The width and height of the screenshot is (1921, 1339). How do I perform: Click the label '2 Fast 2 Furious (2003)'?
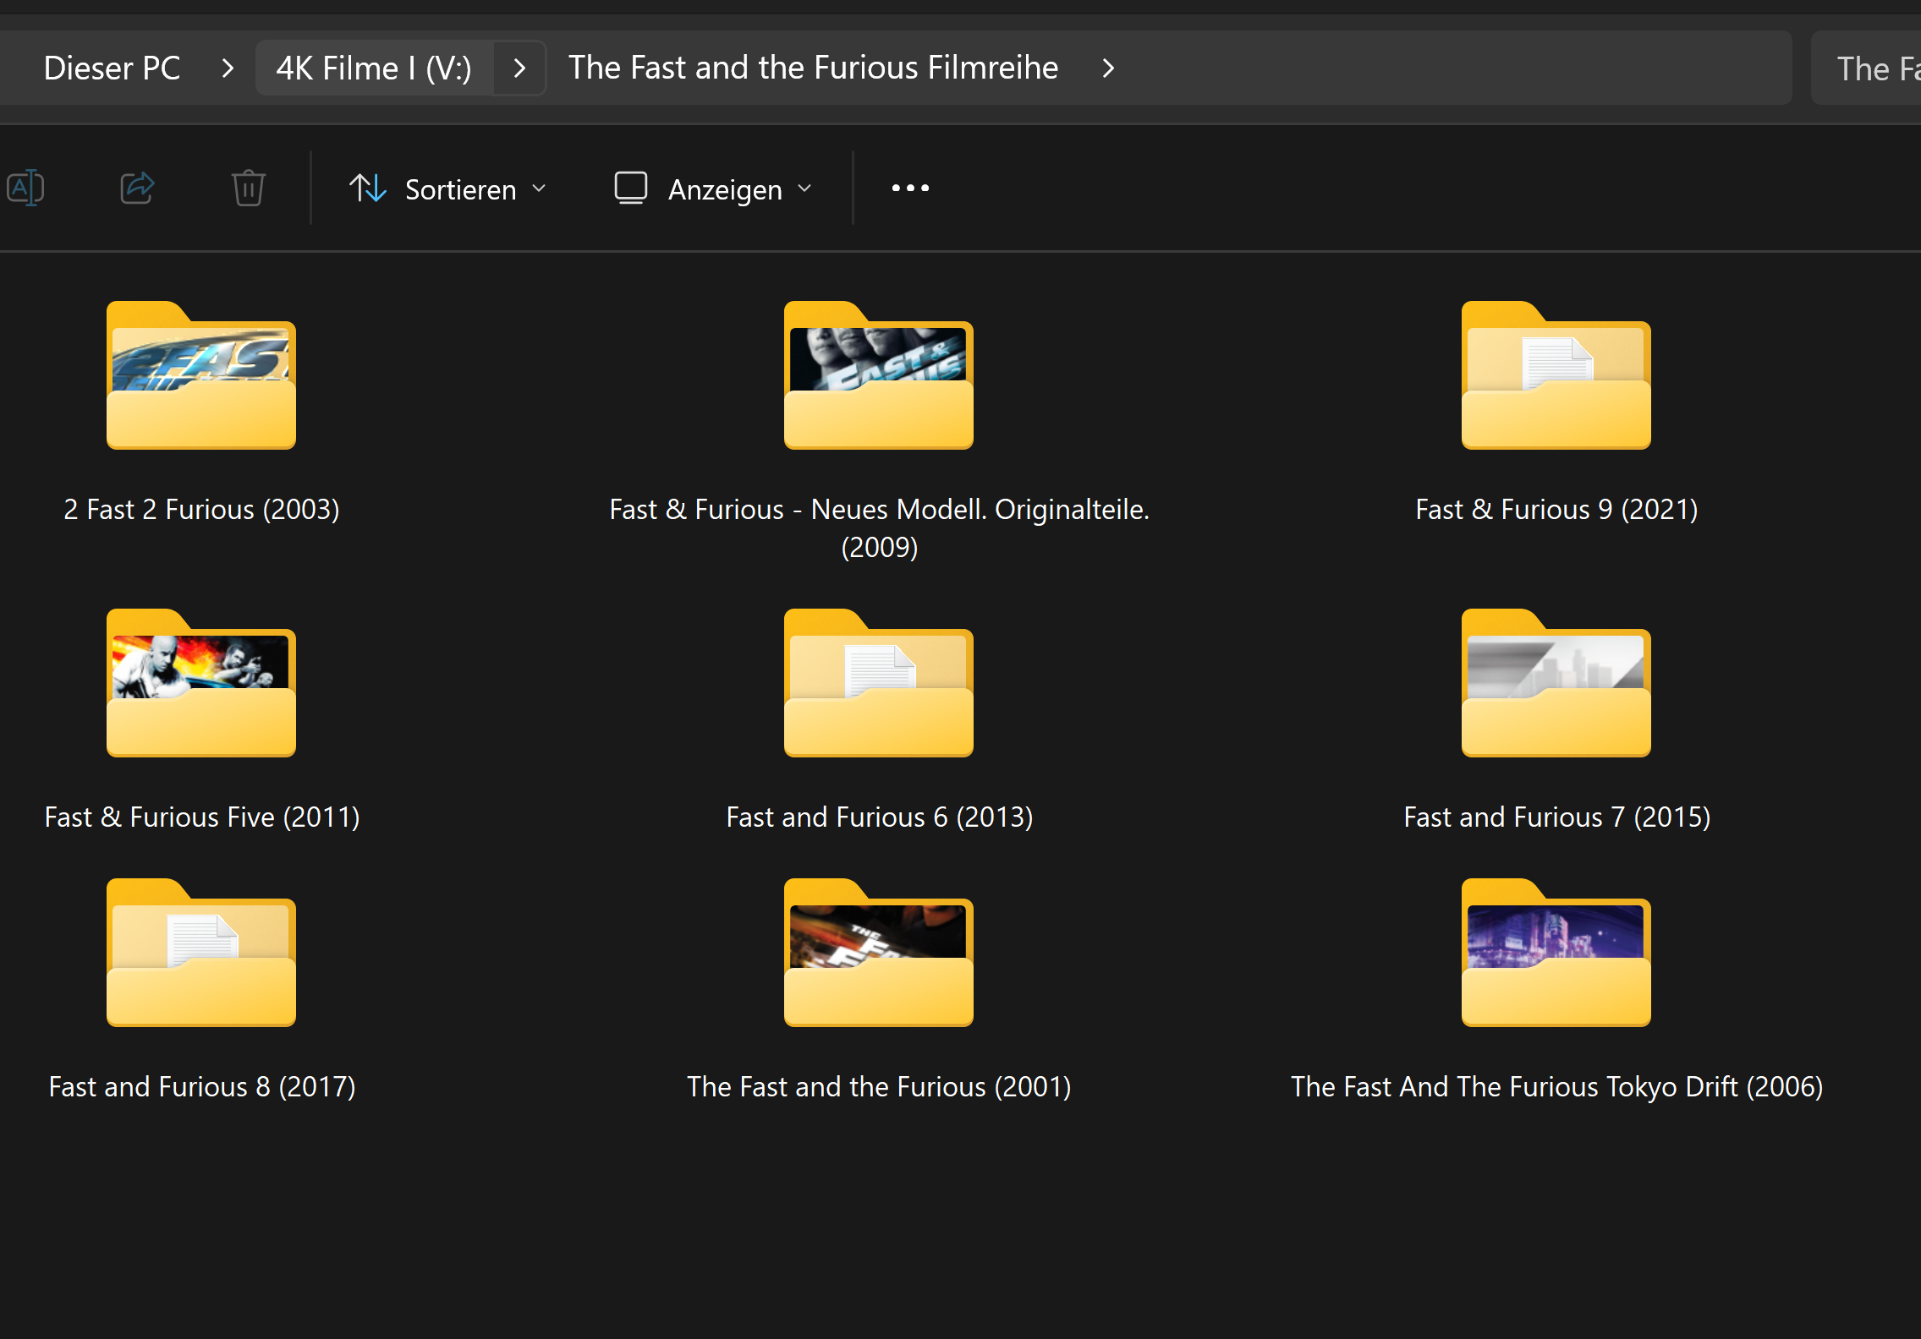click(x=201, y=510)
